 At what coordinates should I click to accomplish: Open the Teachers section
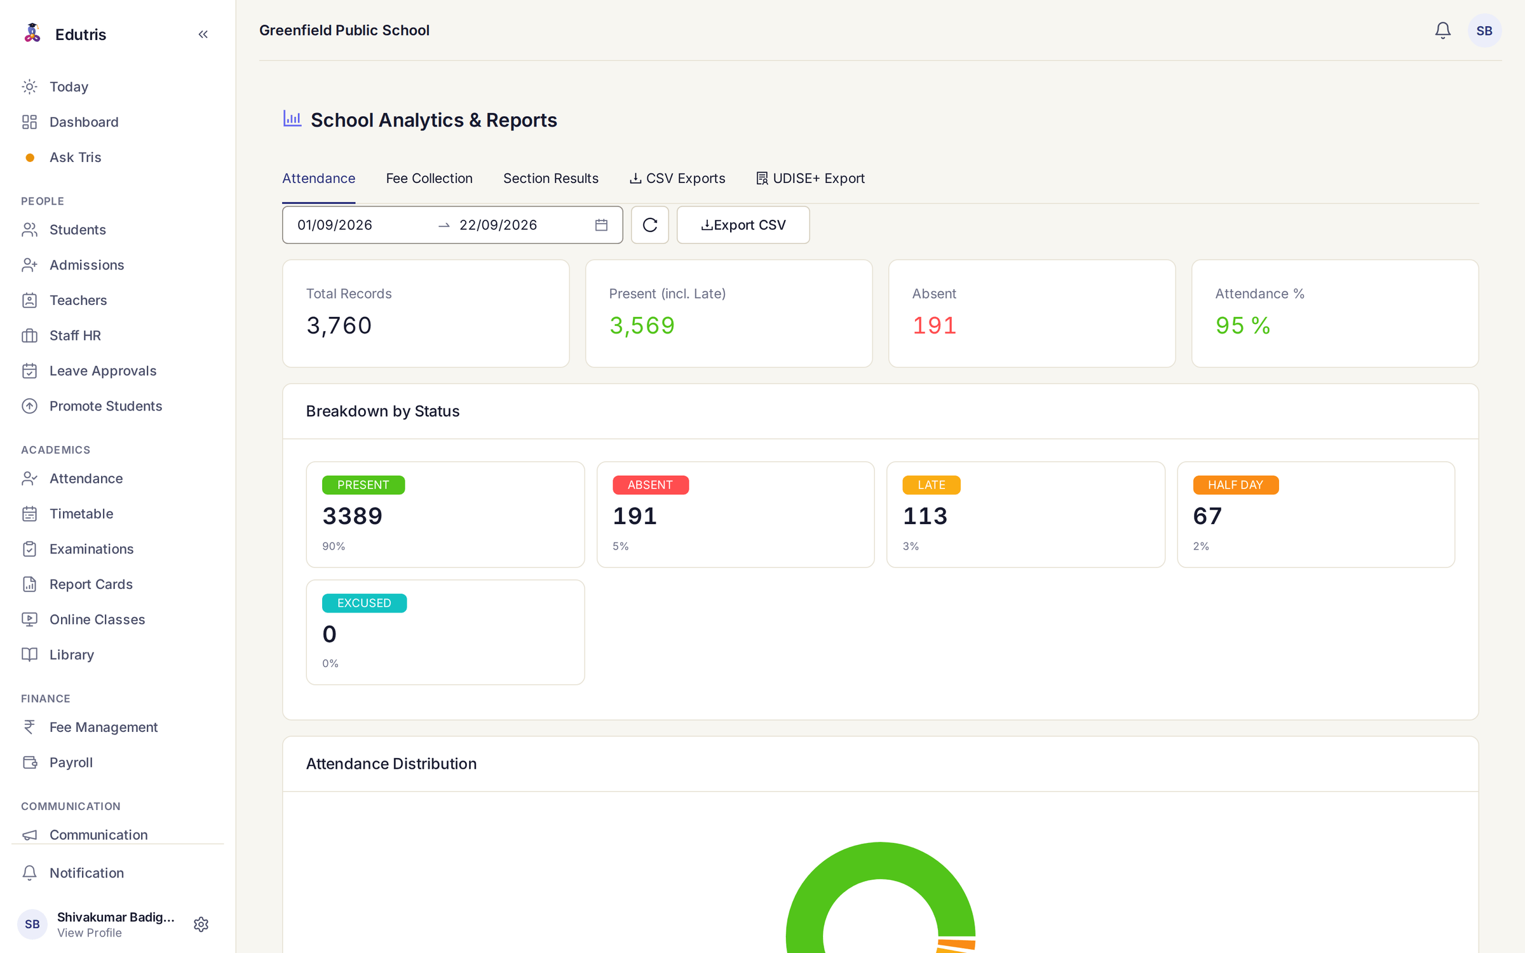point(118,300)
